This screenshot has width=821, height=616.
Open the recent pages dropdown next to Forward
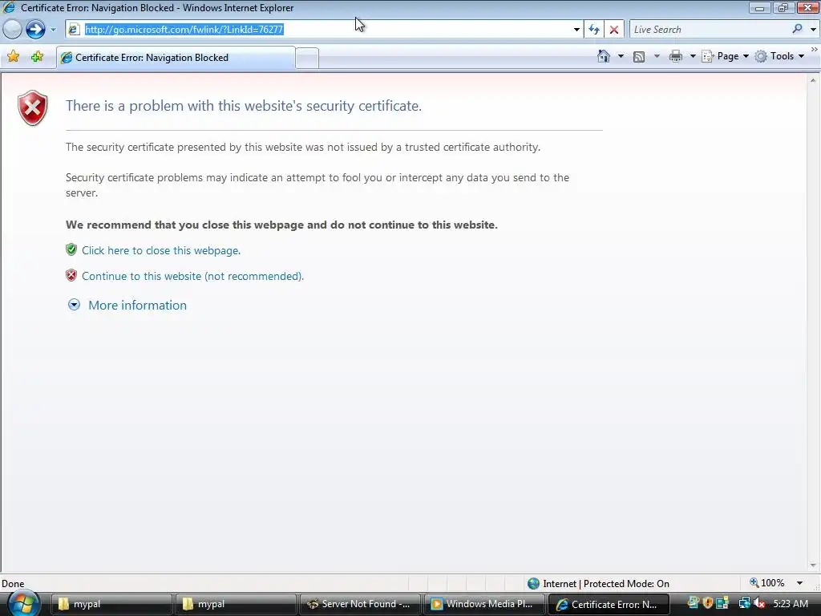[53, 30]
